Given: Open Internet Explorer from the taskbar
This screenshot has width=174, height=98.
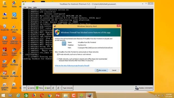Looking at the screenshot, I should pyautogui.click(x=18, y=96).
